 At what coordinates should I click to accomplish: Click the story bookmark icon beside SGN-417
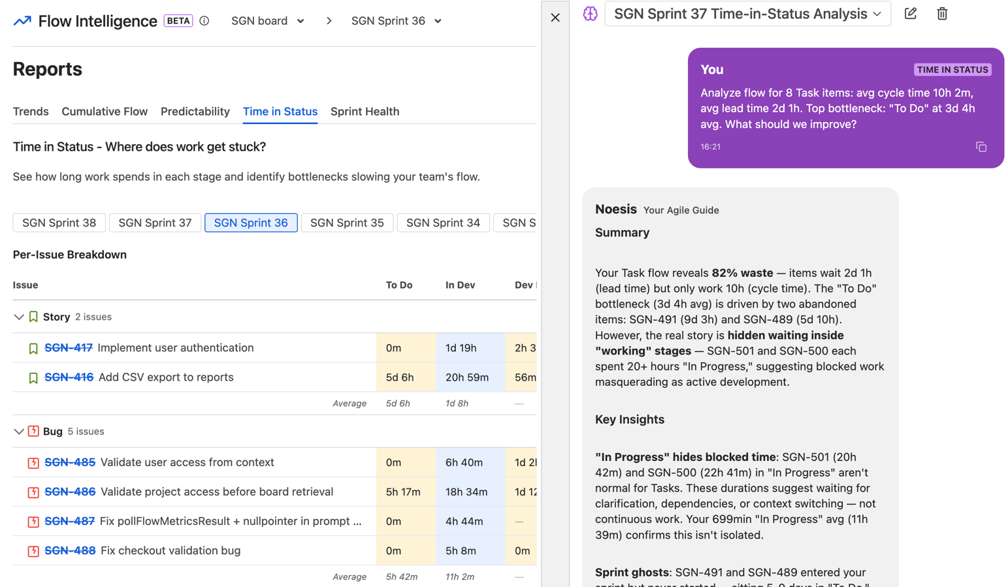pyautogui.click(x=33, y=349)
